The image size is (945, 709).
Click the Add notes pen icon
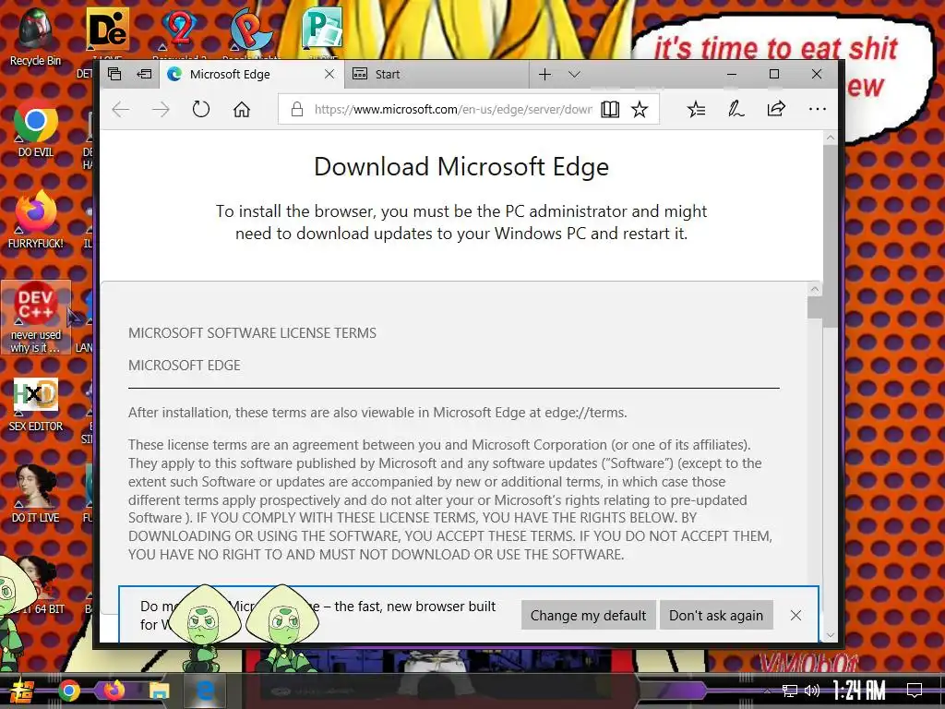[x=736, y=109]
